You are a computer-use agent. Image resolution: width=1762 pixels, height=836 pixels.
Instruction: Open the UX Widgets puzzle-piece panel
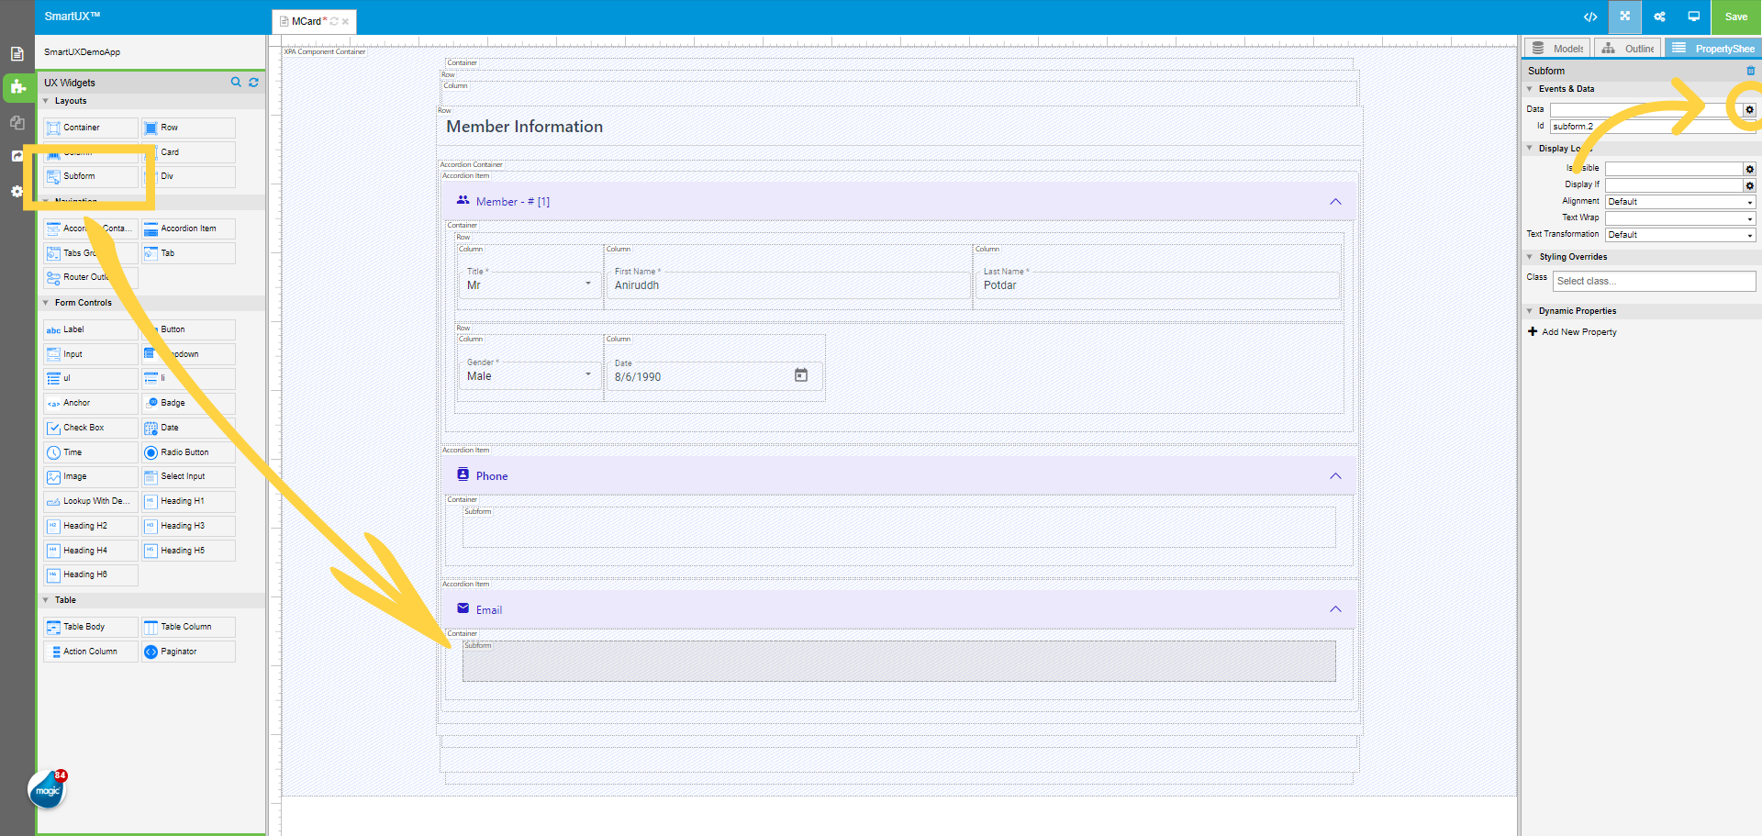click(18, 88)
